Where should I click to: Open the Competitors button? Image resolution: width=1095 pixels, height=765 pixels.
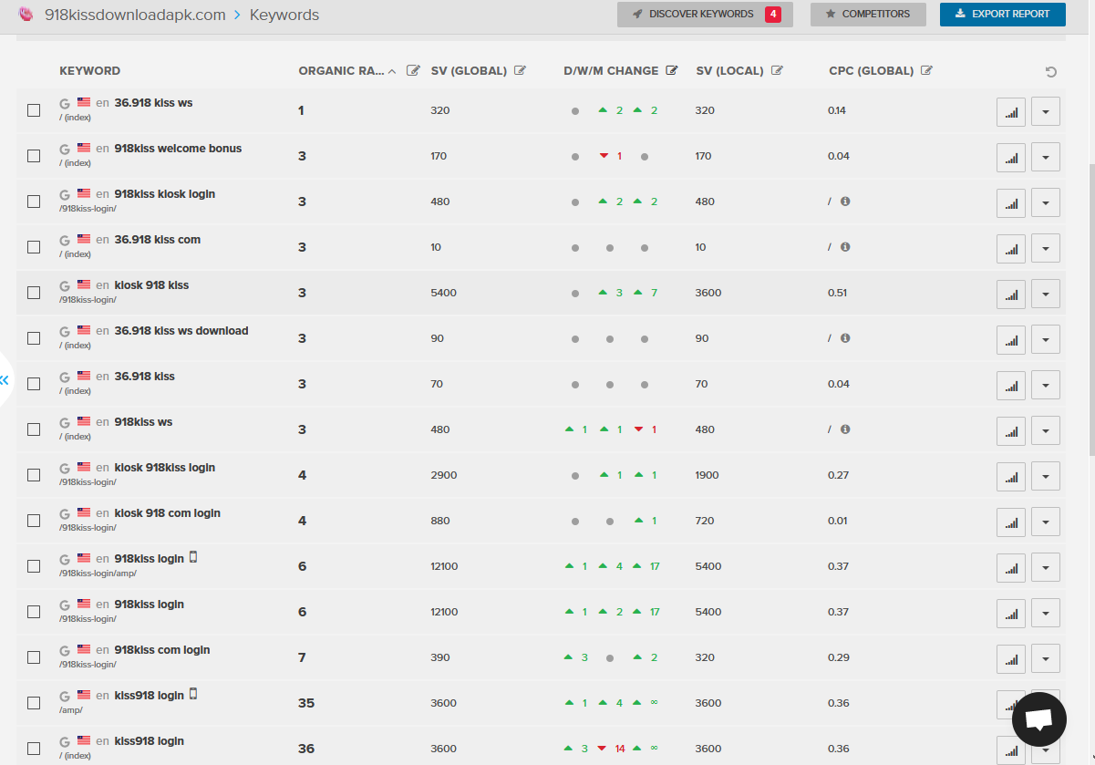coord(868,15)
